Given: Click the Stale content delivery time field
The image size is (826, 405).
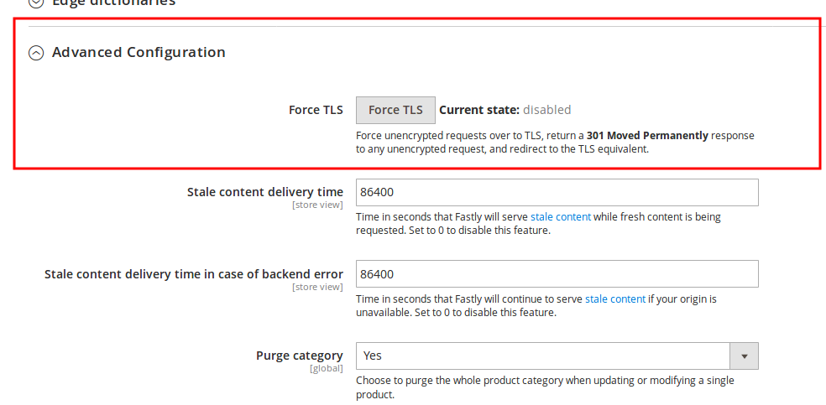Looking at the screenshot, I should (557, 192).
